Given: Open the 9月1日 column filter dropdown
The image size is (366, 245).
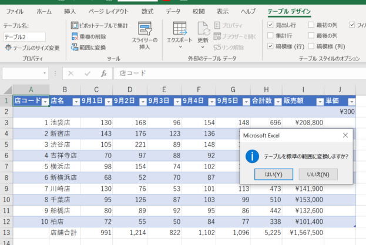Looking at the screenshot, I should click(108, 102).
